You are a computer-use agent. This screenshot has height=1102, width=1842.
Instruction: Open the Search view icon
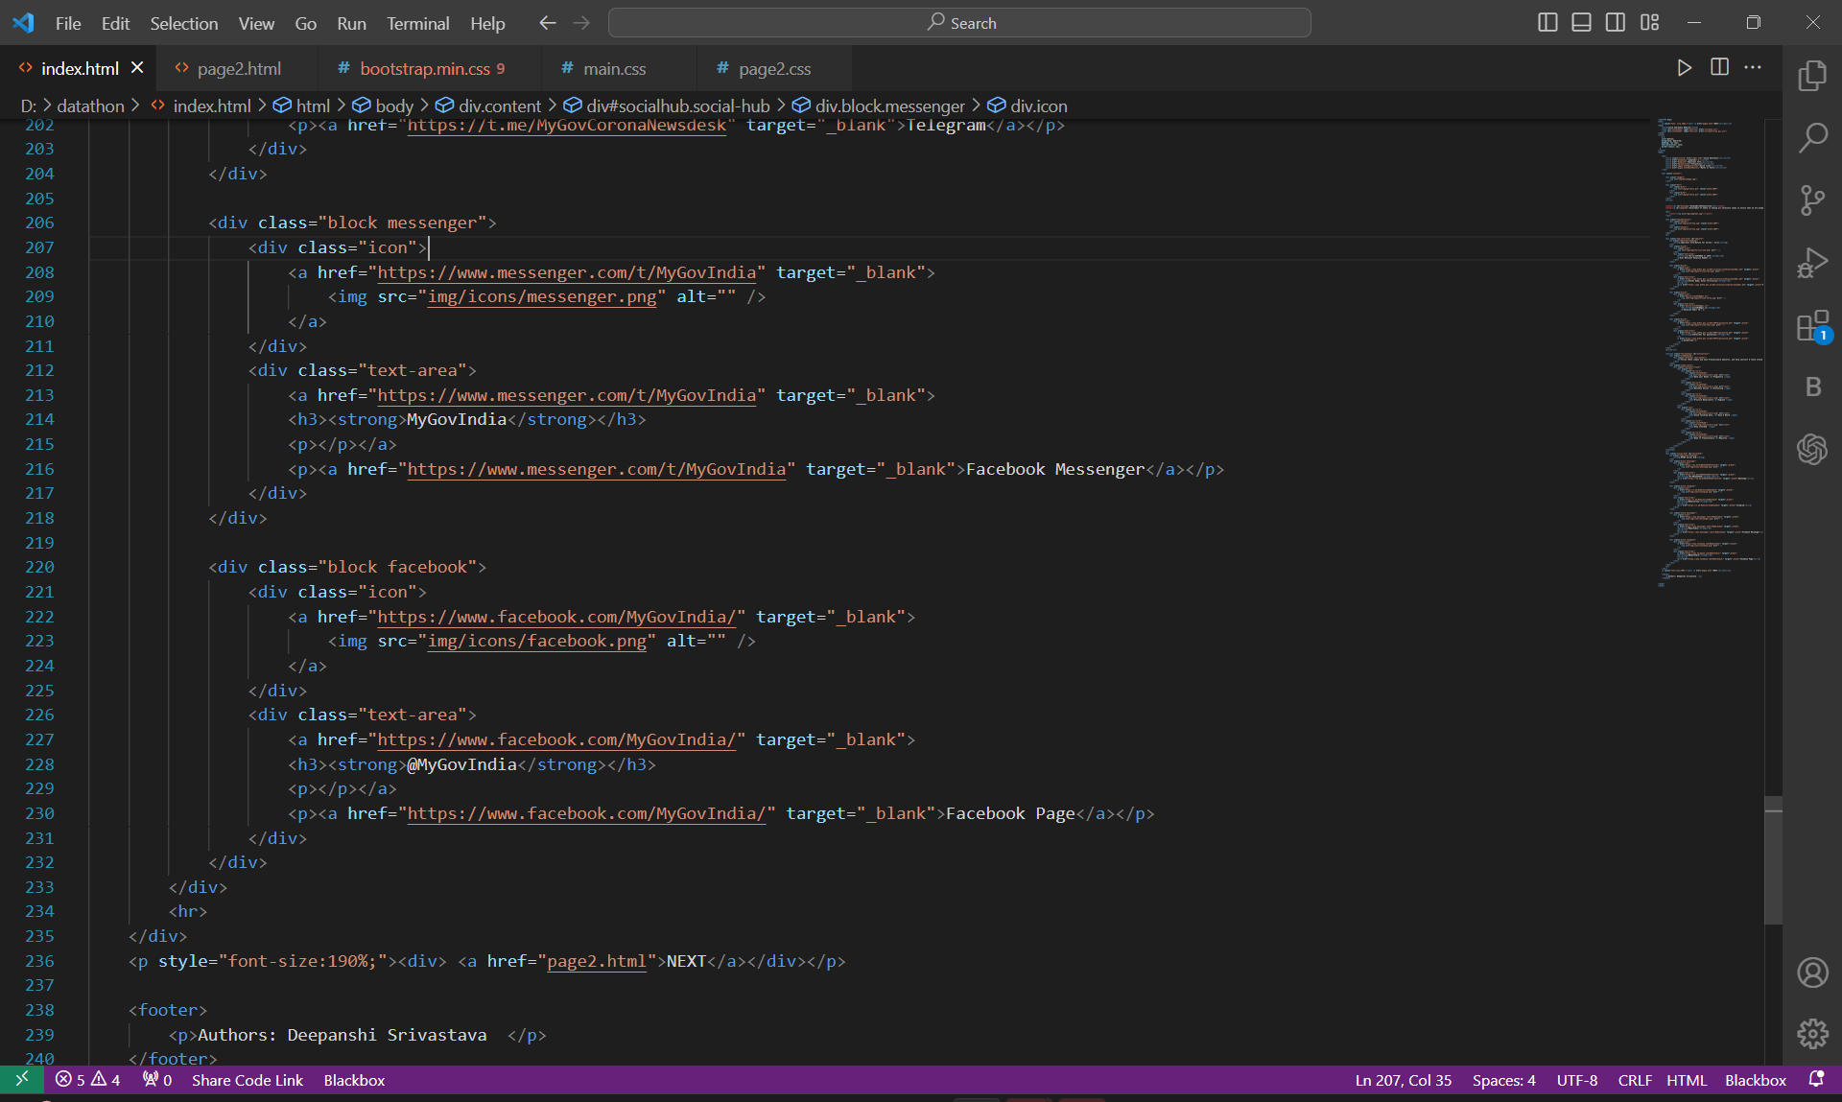(x=1812, y=138)
